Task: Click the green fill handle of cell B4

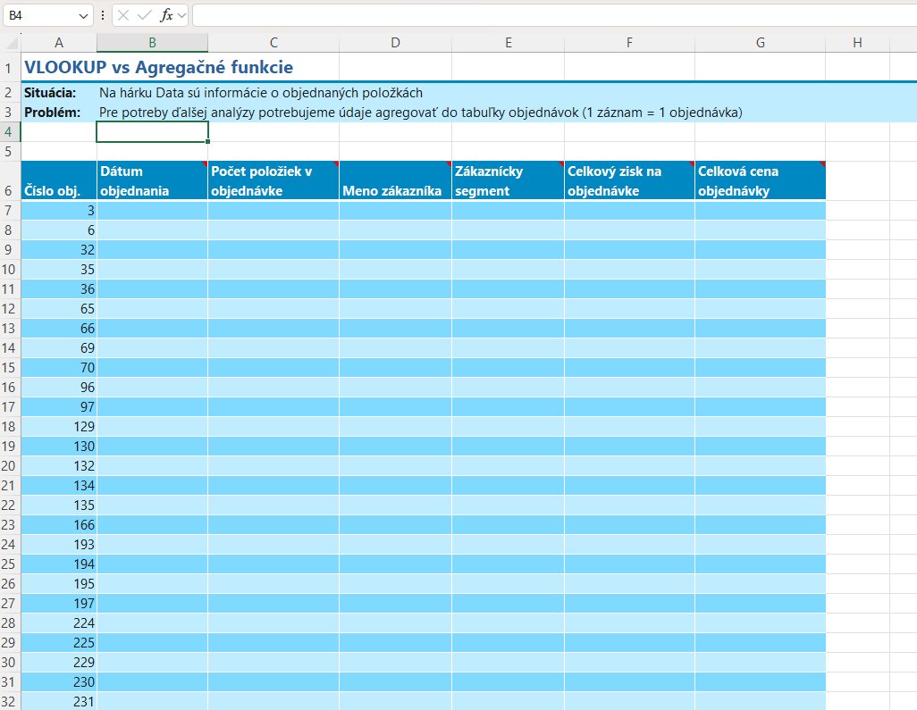Action: pyautogui.click(x=208, y=141)
